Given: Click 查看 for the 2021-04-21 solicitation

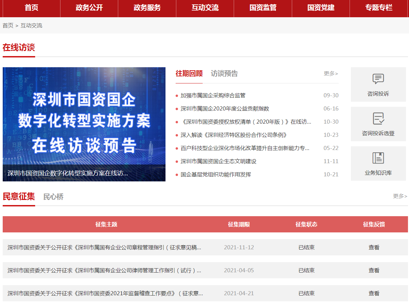Looking at the screenshot, I should (374, 294).
